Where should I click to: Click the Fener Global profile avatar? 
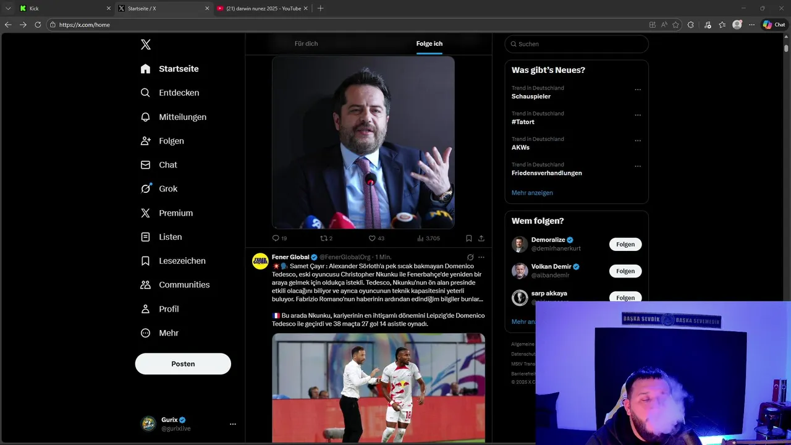click(260, 261)
